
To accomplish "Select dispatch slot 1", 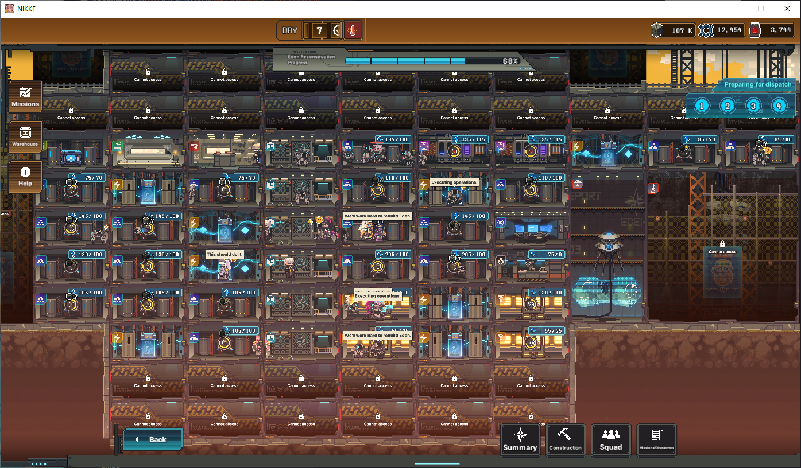I will 702,106.
